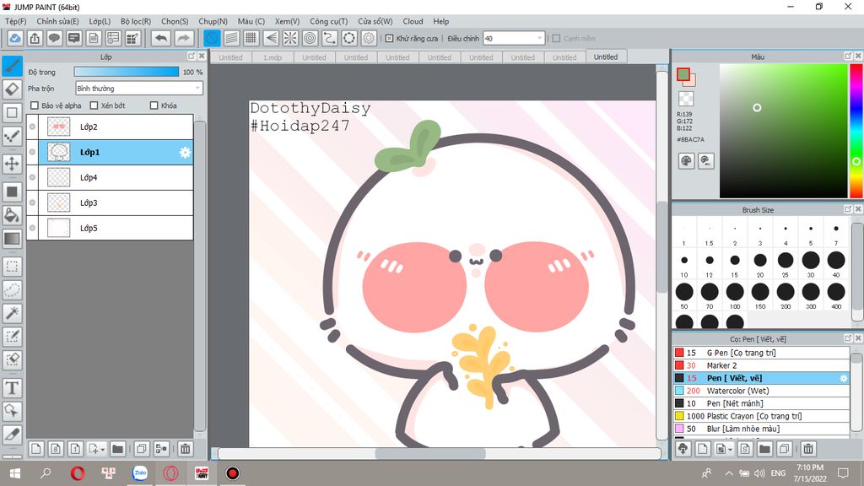Screen dimensions: 864x486
Task: Open the add-brush dropdown in brush panel
Action: pos(724,449)
